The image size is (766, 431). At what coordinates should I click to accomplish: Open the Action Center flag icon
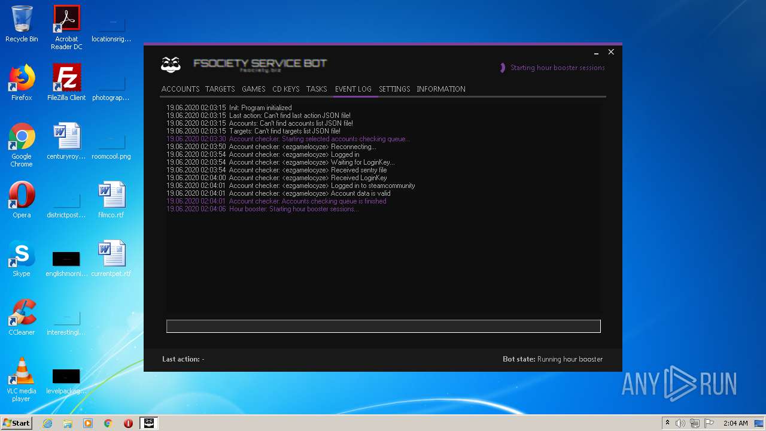[709, 423]
